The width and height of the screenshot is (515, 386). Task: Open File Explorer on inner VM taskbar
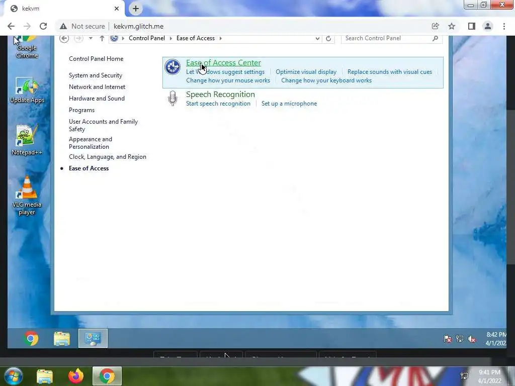[62, 338]
